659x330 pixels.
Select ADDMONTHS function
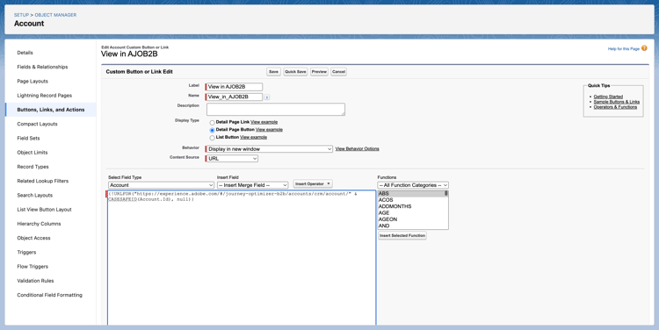click(x=411, y=206)
